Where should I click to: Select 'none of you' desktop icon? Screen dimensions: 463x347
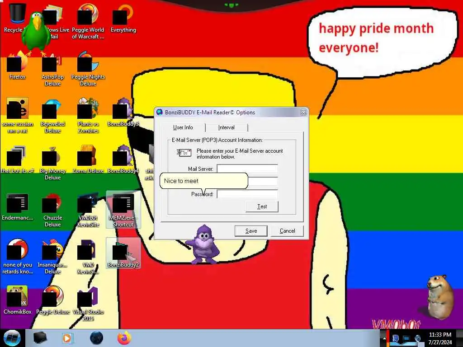pos(18,257)
